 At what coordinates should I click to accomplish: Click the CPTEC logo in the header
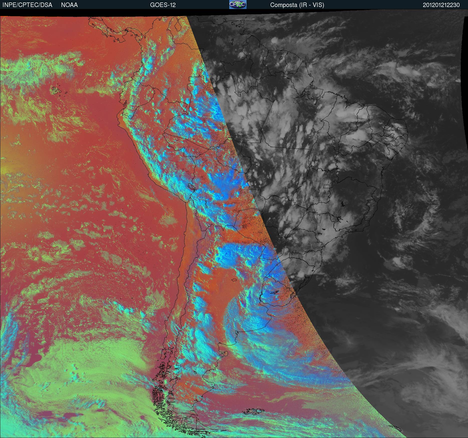(238, 5)
